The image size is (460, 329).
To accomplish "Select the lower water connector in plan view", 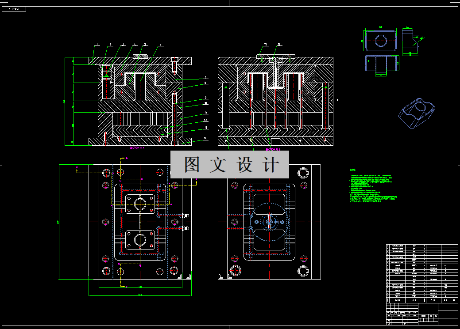I will (186, 228).
